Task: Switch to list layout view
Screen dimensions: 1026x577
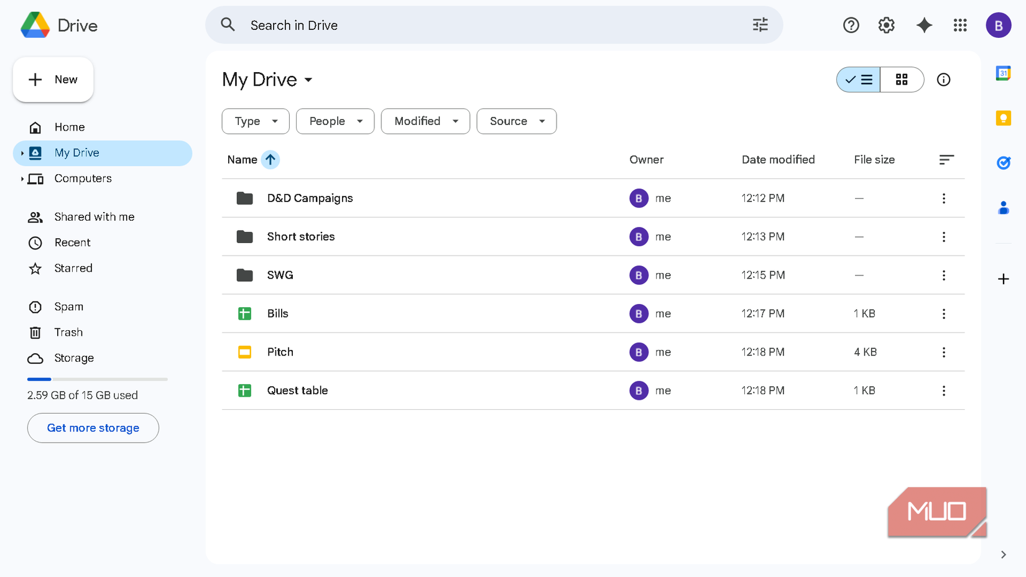Action: tap(859, 80)
